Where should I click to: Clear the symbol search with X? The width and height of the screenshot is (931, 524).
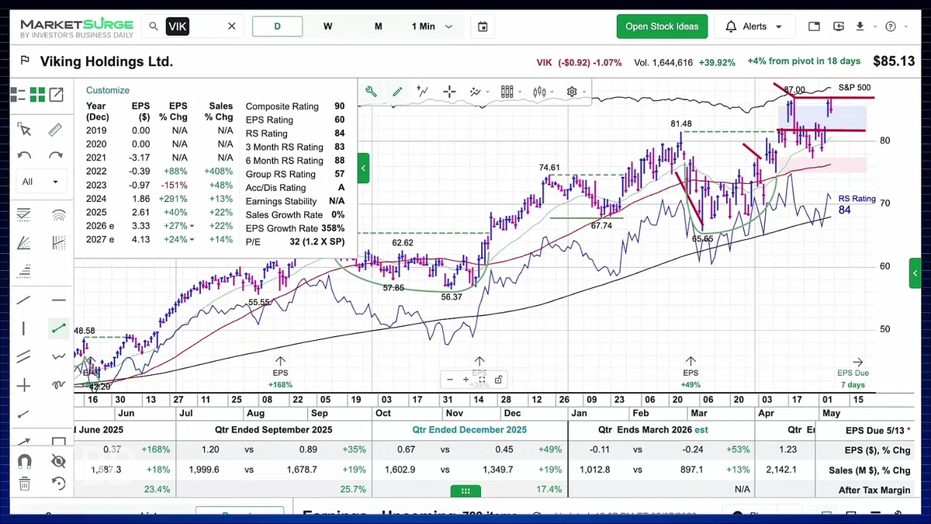point(231,26)
